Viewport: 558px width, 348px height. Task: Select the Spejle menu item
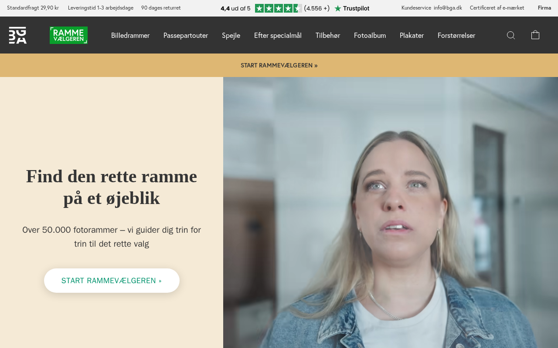[x=231, y=35]
